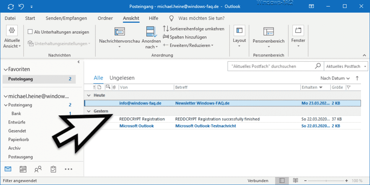Sort by the attachment paperclip column
Viewport: 370px width, 185px height.
click(x=114, y=87)
